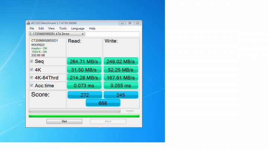Click the 1024 K - OK alignment status
This screenshot has height=150, width=268.
coord(39,52)
